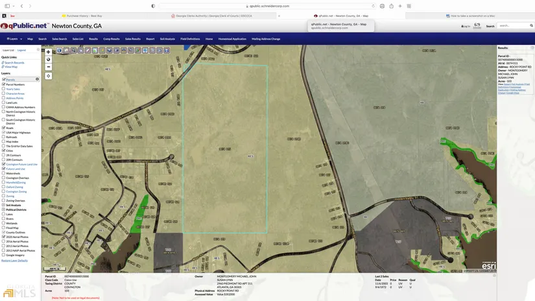Uncheck the Parcel Numbers layer

tap(4, 84)
